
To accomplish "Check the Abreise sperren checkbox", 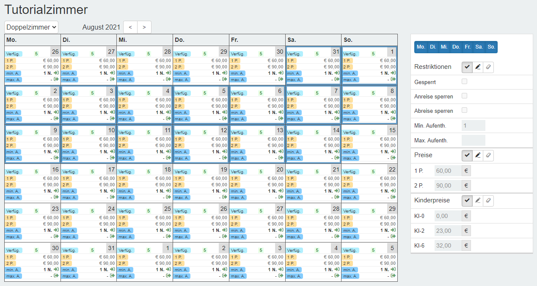I will click(x=464, y=110).
